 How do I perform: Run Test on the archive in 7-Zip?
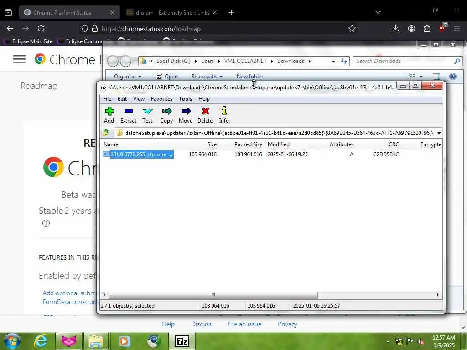[147, 114]
